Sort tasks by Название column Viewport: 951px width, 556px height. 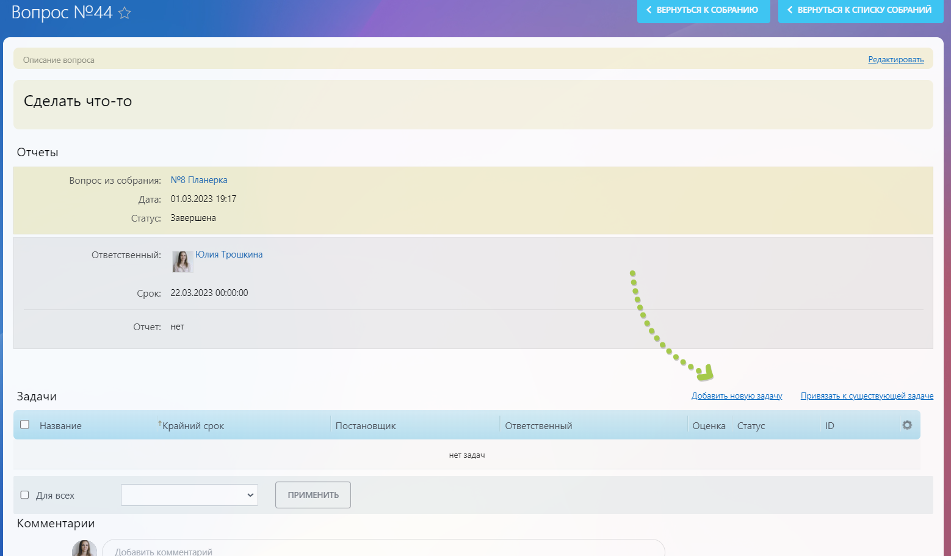60,426
